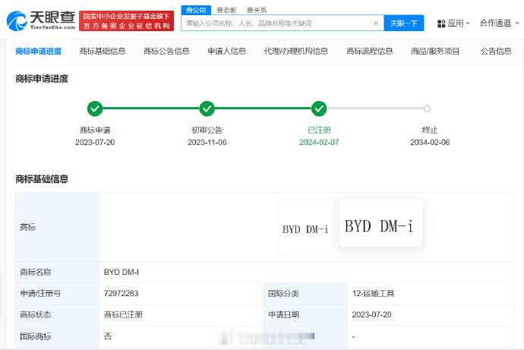The image size is (524, 350).
Task: Select the 2024-02-07 registered date
Action: point(319,142)
